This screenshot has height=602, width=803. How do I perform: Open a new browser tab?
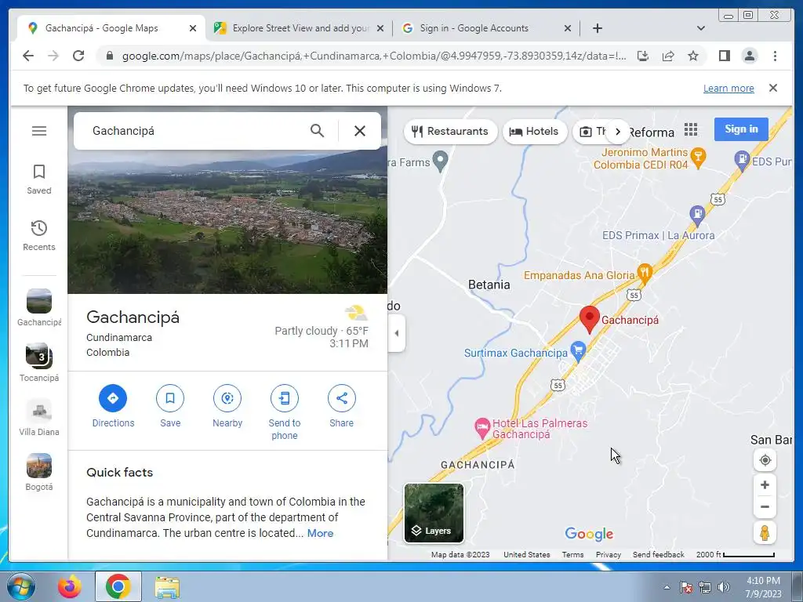[597, 28]
